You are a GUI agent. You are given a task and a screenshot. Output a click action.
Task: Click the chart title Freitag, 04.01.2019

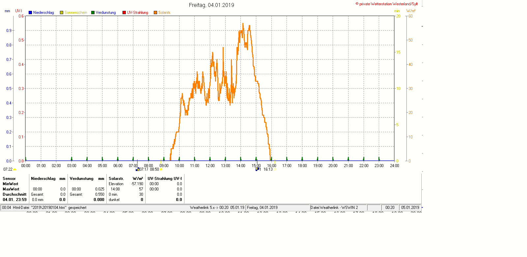(x=211, y=5)
